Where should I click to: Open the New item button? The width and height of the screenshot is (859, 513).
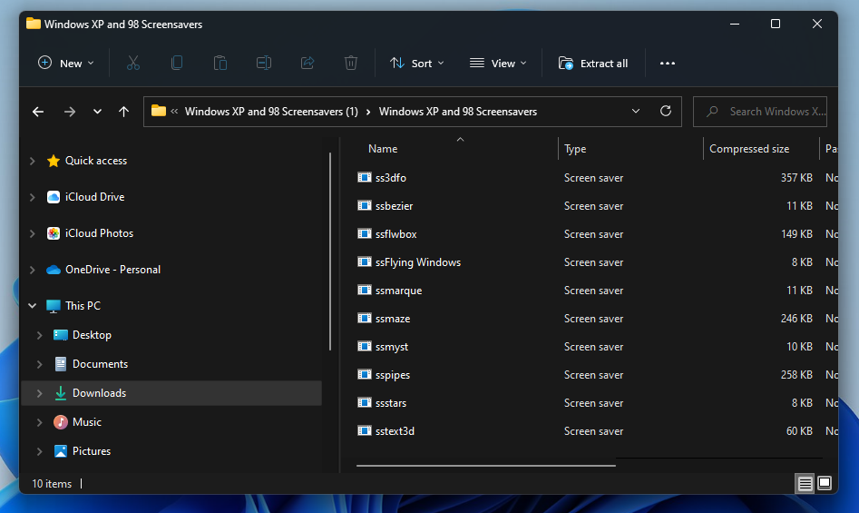click(66, 63)
